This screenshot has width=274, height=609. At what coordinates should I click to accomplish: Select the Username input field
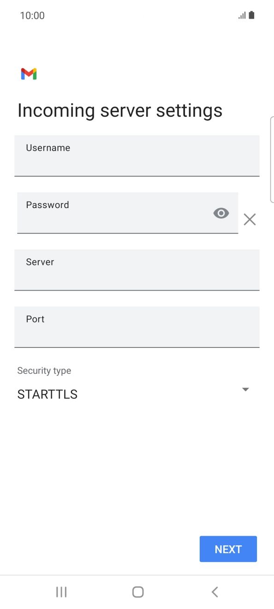pyautogui.click(x=137, y=156)
